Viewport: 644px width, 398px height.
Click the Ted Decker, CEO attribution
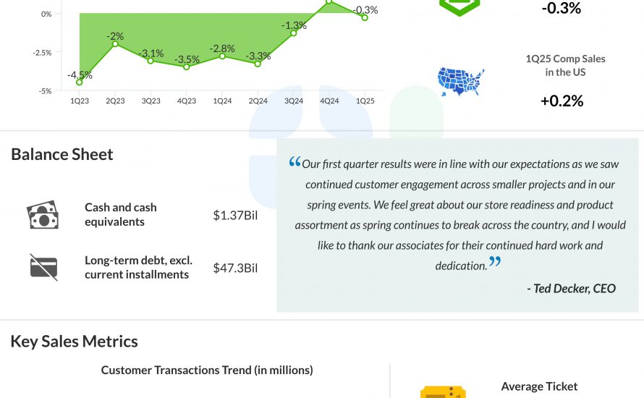click(571, 288)
